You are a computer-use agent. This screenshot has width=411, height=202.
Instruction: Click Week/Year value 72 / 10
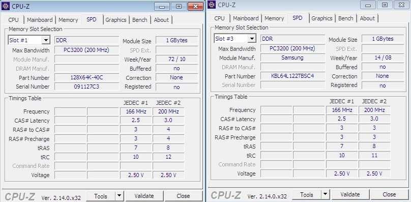pos(177,60)
